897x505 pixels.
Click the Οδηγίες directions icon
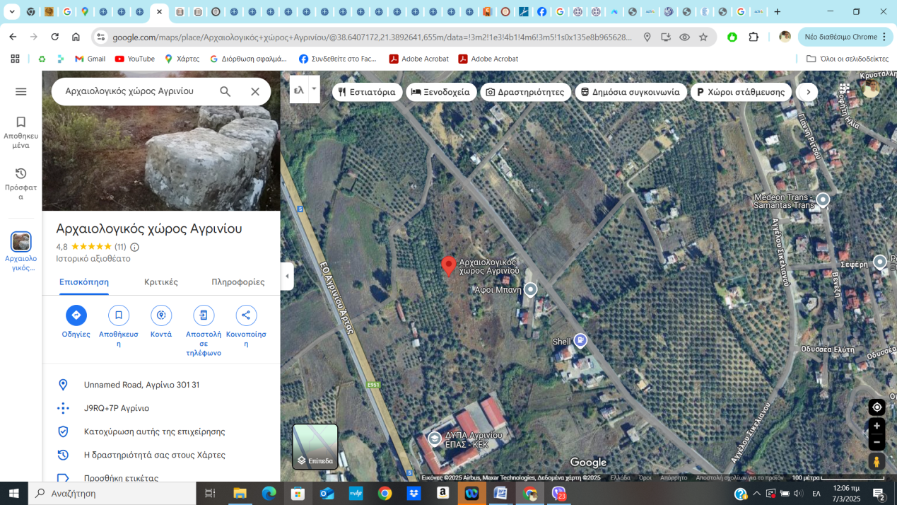tap(76, 315)
